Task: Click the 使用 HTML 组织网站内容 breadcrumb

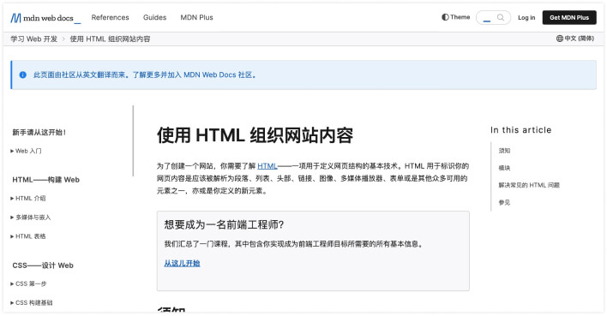Action: [110, 39]
